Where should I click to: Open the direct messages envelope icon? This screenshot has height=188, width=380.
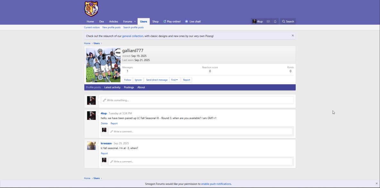[x=268, y=21]
